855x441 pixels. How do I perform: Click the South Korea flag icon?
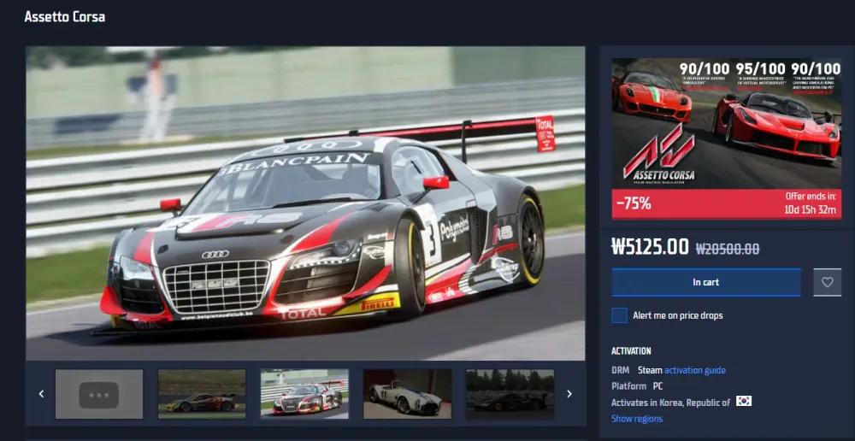click(x=744, y=401)
